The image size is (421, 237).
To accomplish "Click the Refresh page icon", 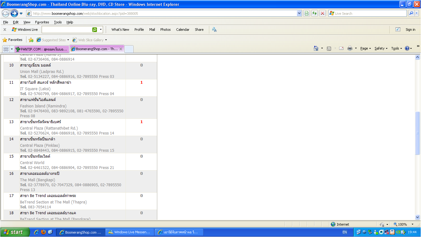I will tap(315, 14).
